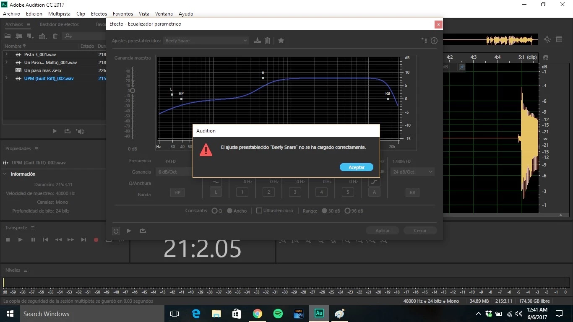Viewport: 573px width, 322px height.
Task: Click the loop playback icon below the file list
Action: pos(67,131)
